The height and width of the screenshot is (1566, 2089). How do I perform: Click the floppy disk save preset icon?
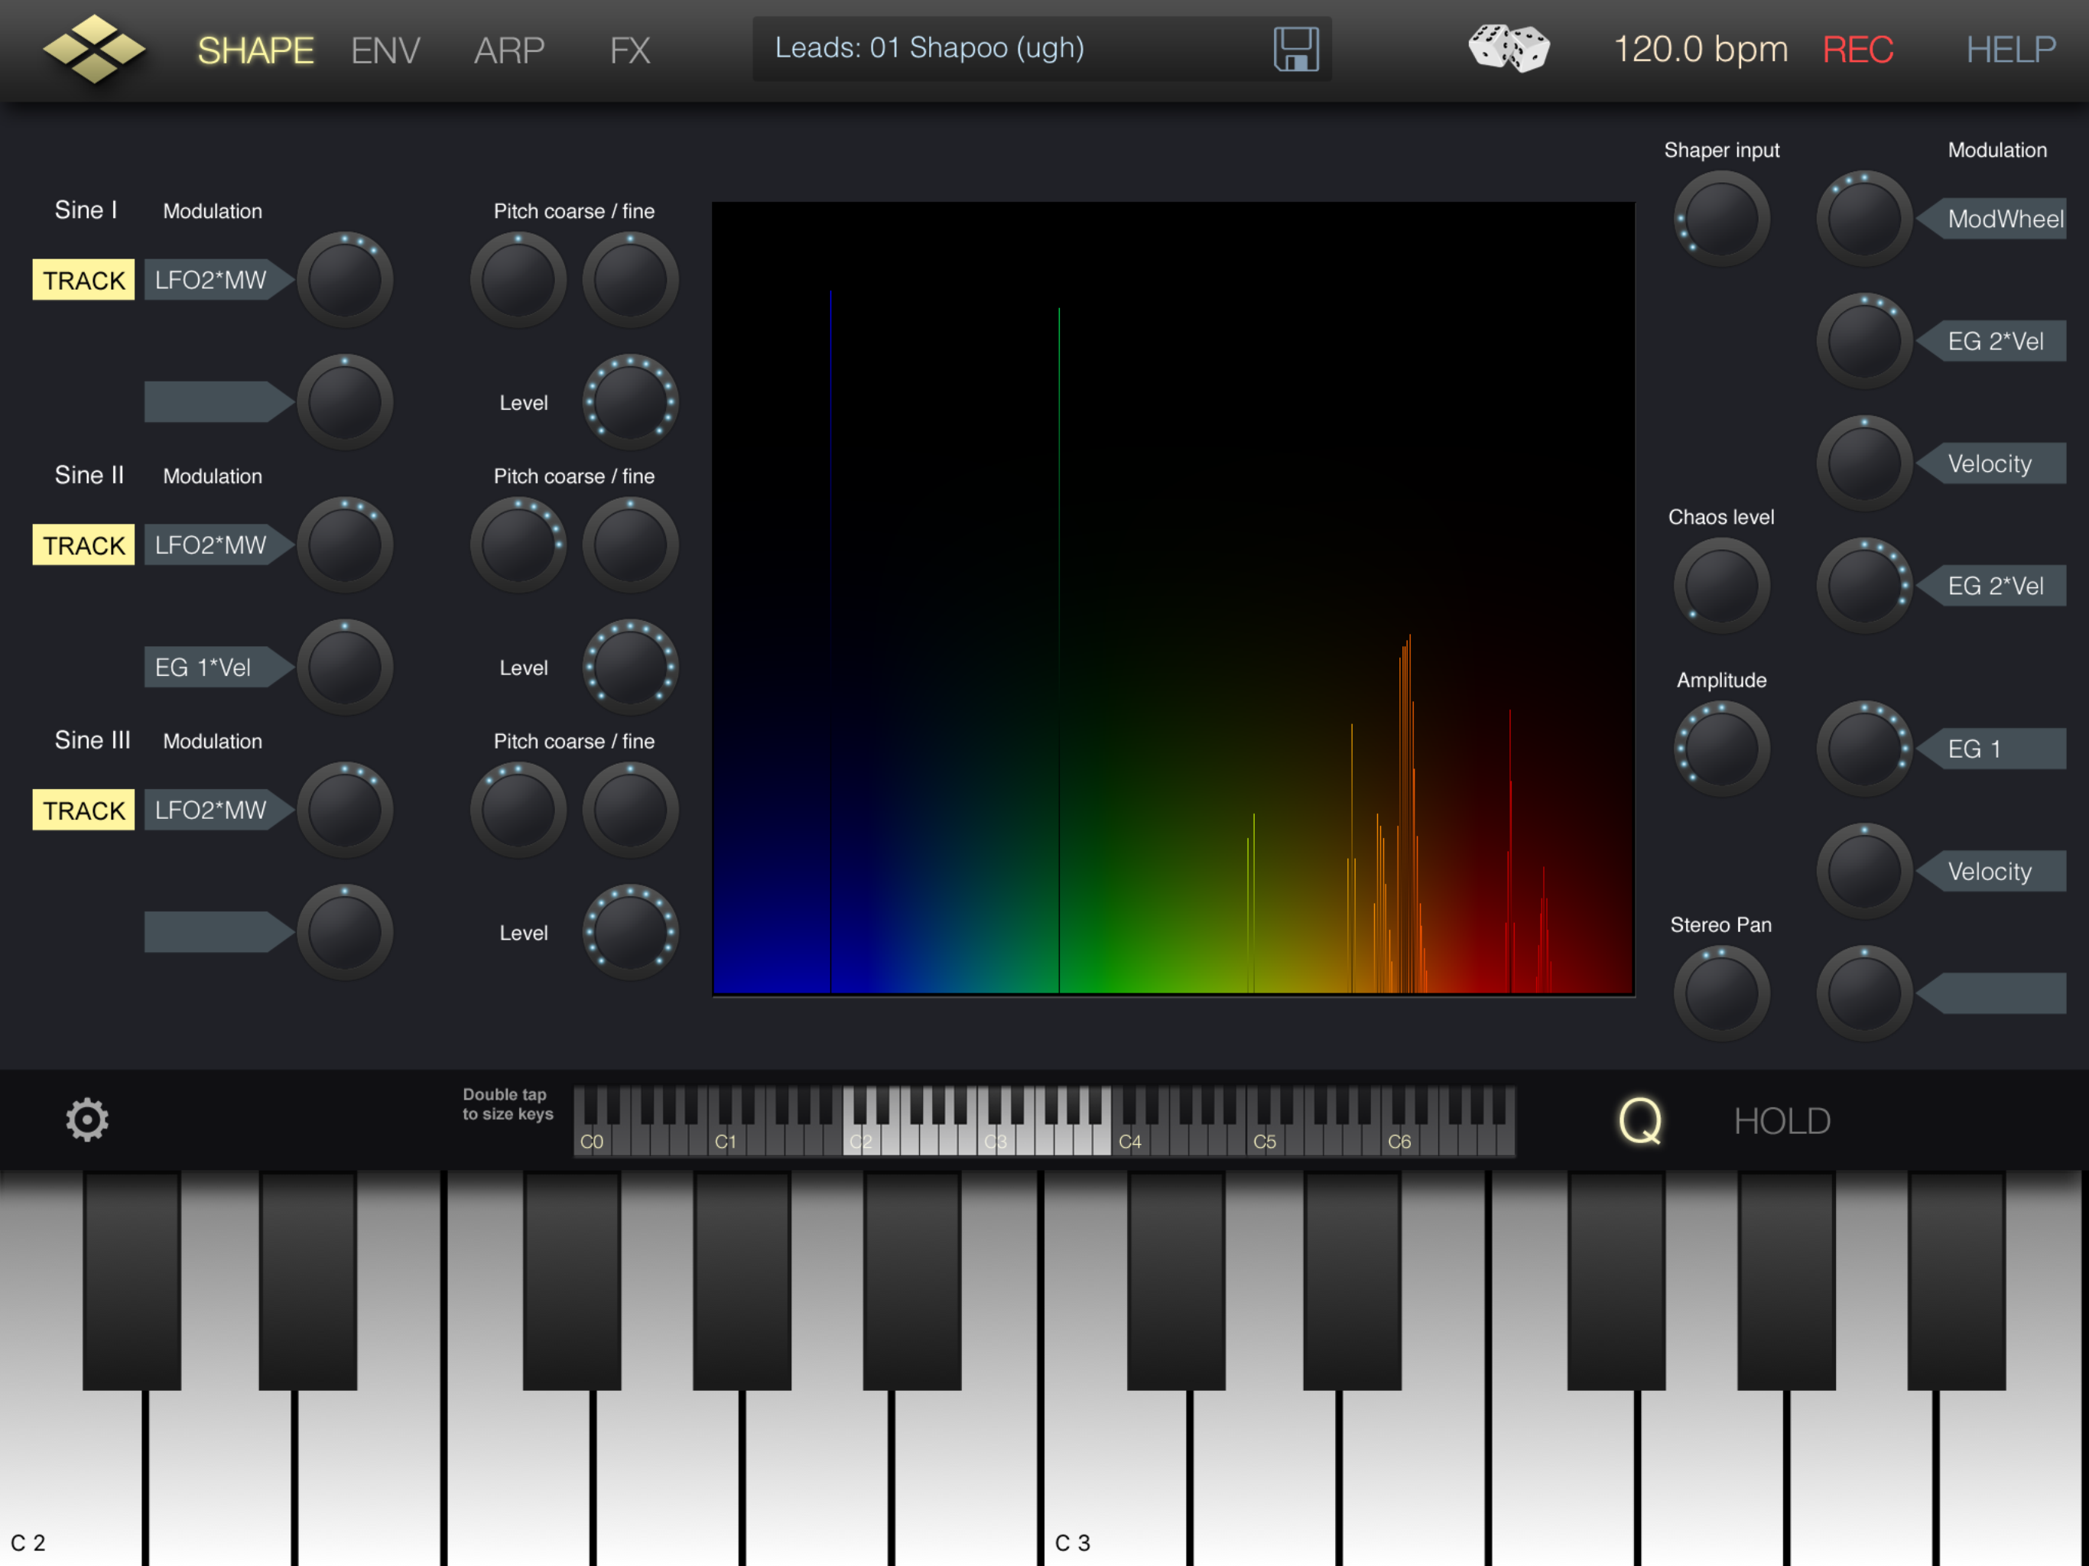click(x=1296, y=49)
